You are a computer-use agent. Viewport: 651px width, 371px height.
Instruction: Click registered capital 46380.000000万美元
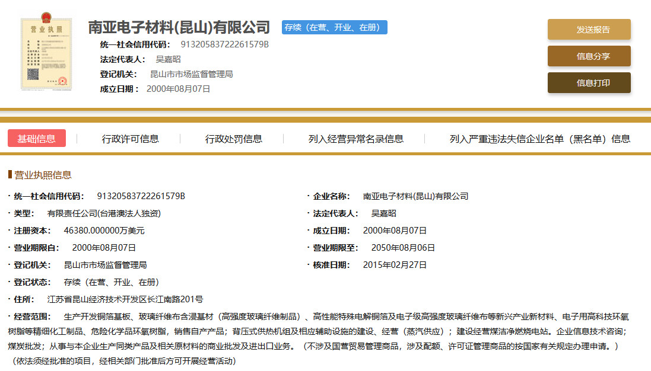[x=104, y=231]
